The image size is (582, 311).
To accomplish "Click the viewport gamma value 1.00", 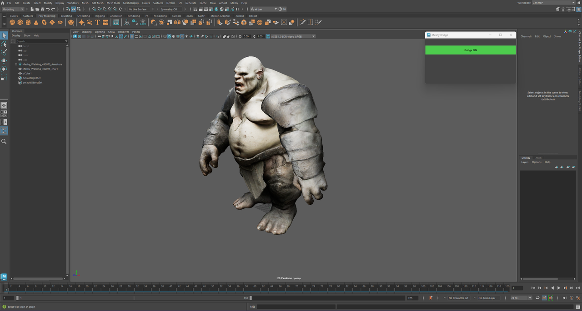I will coord(261,36).
